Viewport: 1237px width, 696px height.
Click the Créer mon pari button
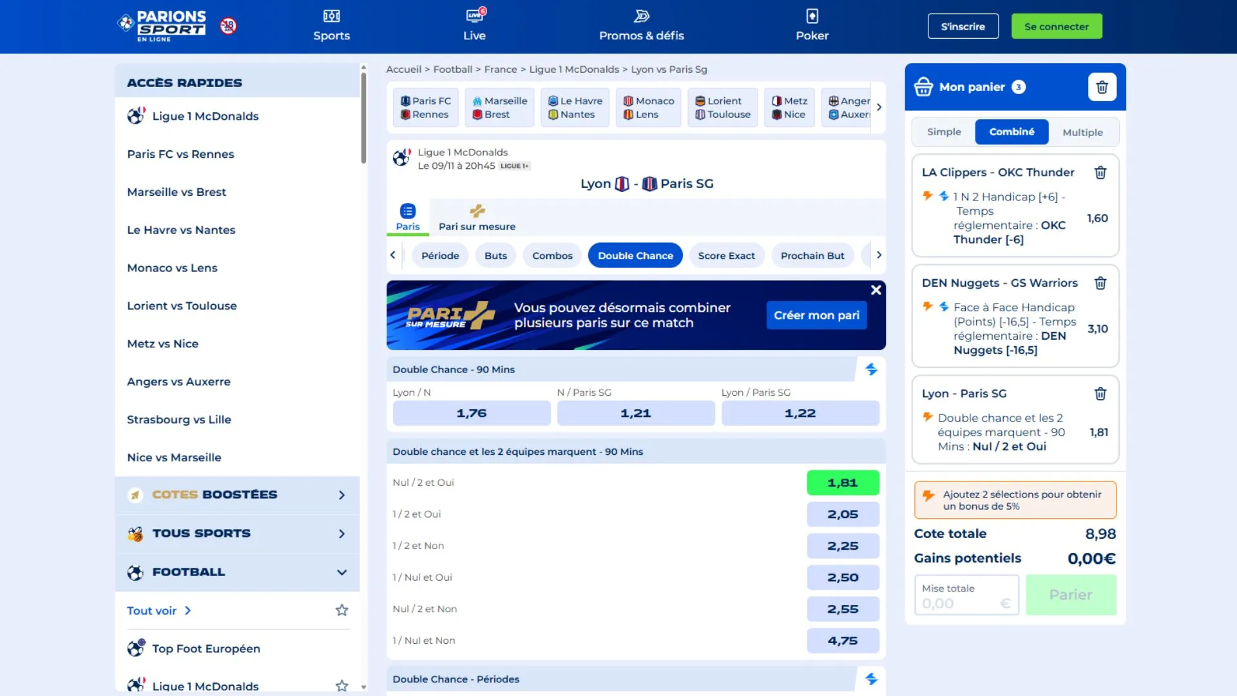click(x=816, y=315)
